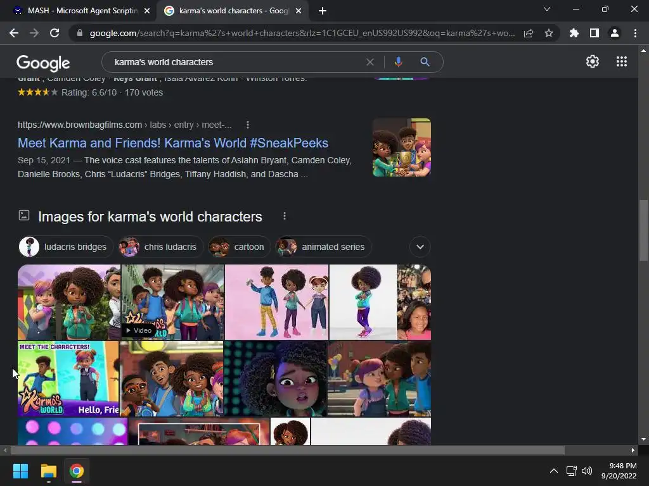View site information via lock icon

pyautogui.click(x=80, y=33)
